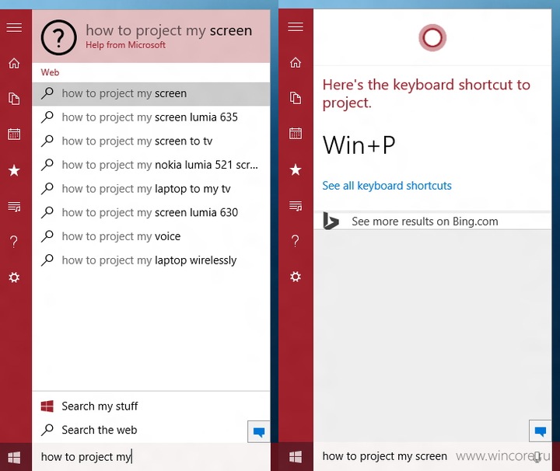560x471 pixels.
Task: Click the Help question mark in the right sidebar
Action: coord(296,241)
